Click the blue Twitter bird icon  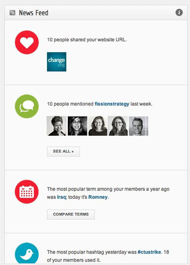click(27, 254)
